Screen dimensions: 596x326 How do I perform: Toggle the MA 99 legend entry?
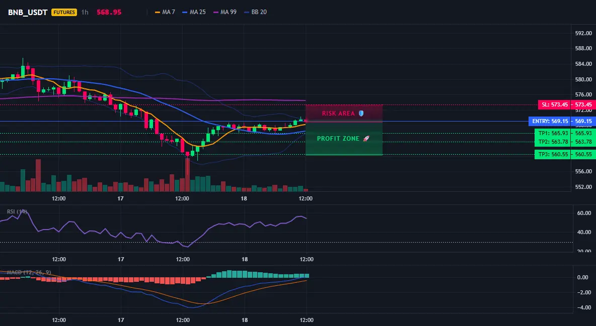coord(225,12)
